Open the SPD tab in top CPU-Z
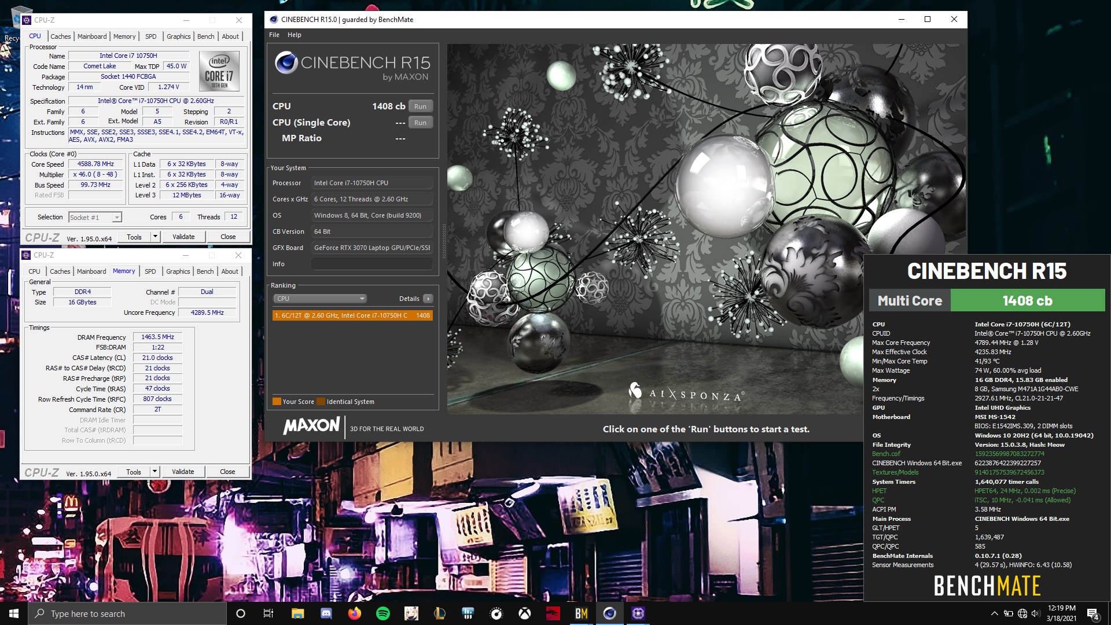Screen dimensions: 1111x625 (x=151, y=36)
